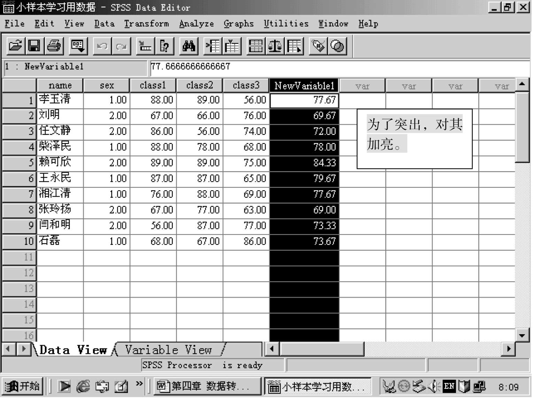Click the Variables info icon with question mark
This screenshot has height=401, width=535.
tap(164, 46)
